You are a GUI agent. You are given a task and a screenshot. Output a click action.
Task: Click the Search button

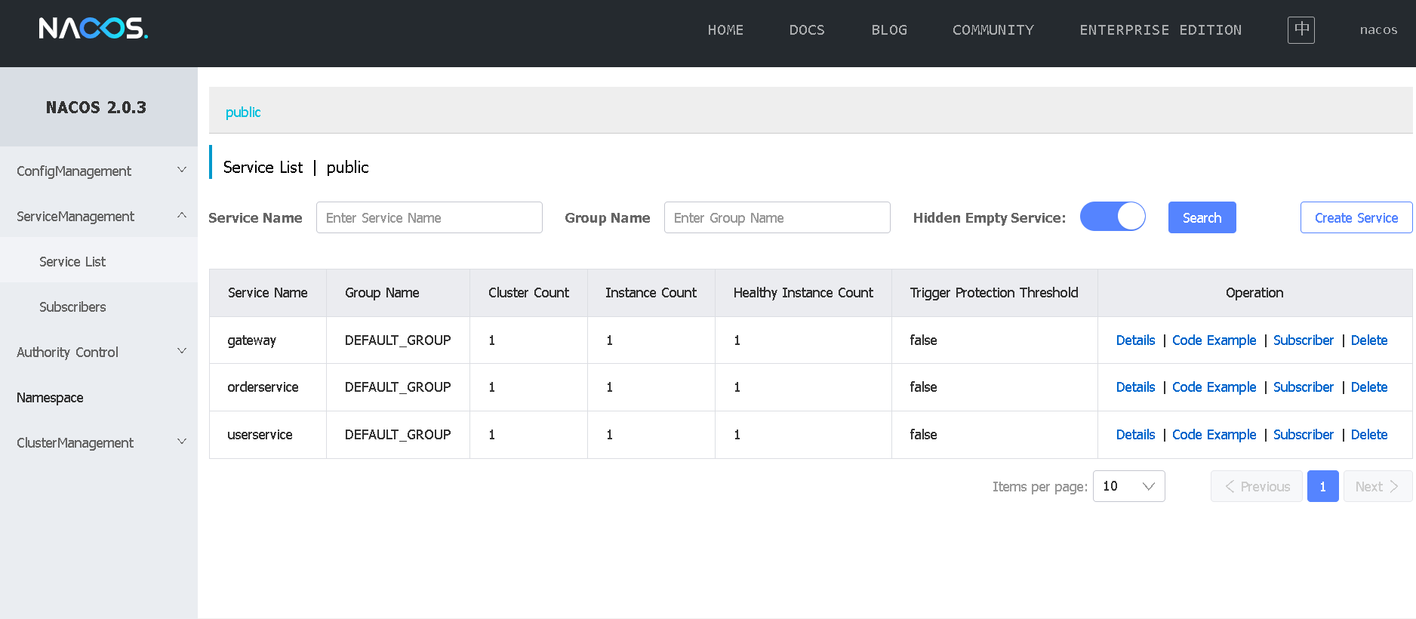(1202, 217)
